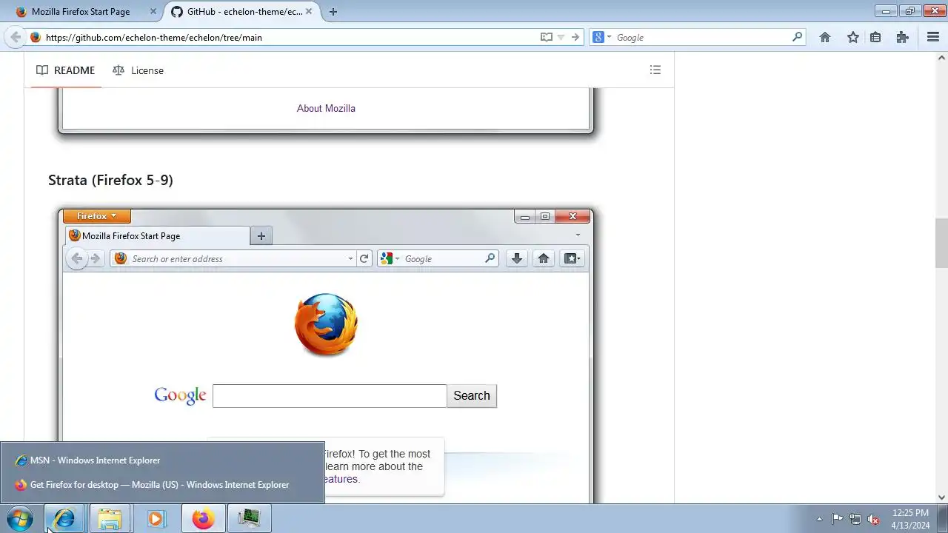Select the License tab
This screenshot has width=948, height=533.
[x=138, y=70]
